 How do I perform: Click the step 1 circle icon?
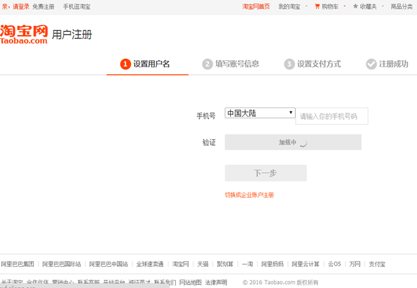(125, 64)
